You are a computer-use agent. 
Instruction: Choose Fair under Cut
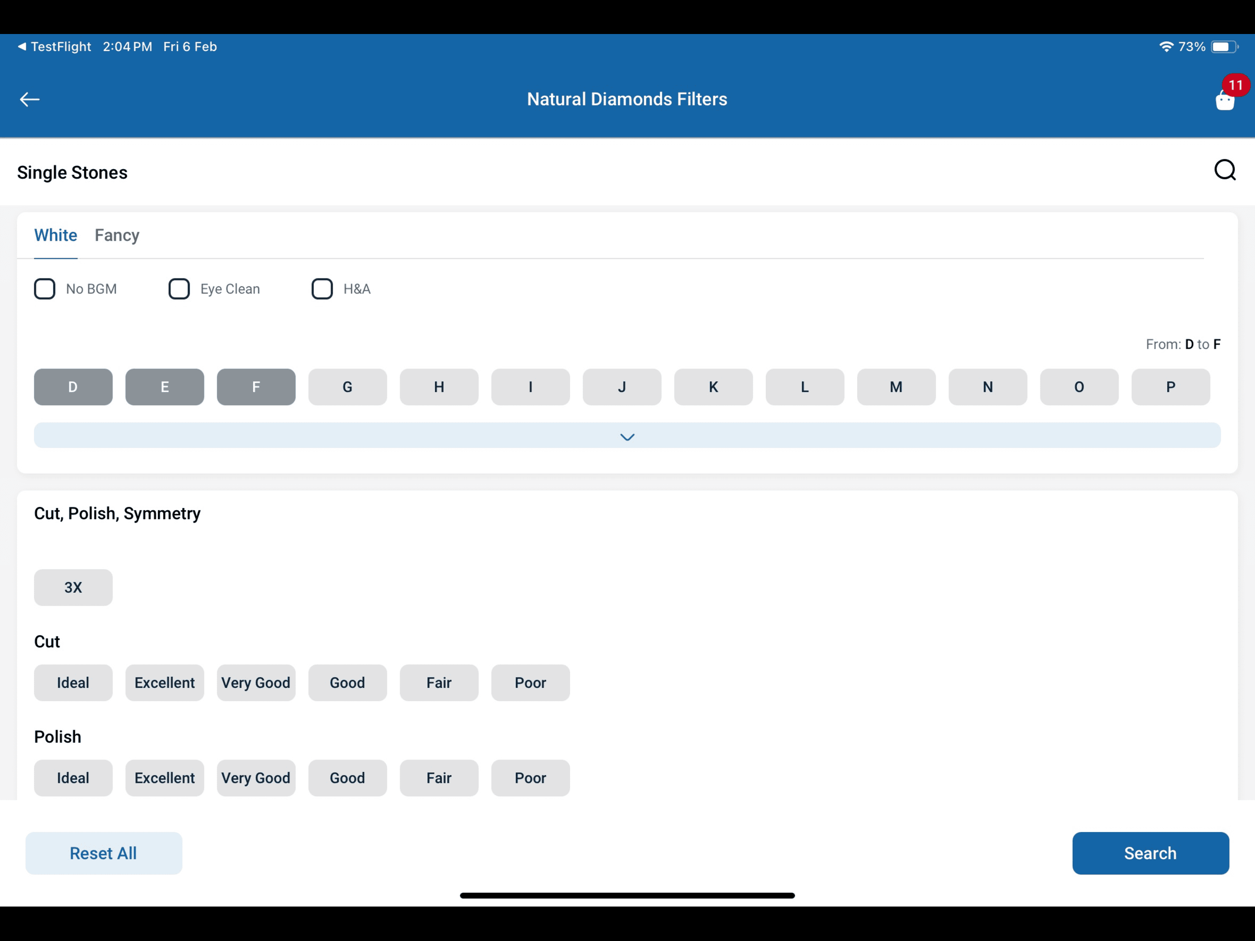click(x=439, y=683)
